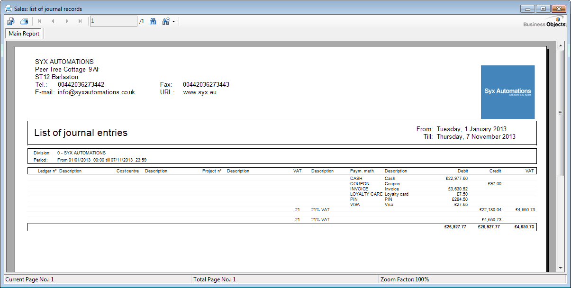This screenshot has width=571, height=288.
Task: Select the Main Report tab
Action: click(x=24, y=34)
